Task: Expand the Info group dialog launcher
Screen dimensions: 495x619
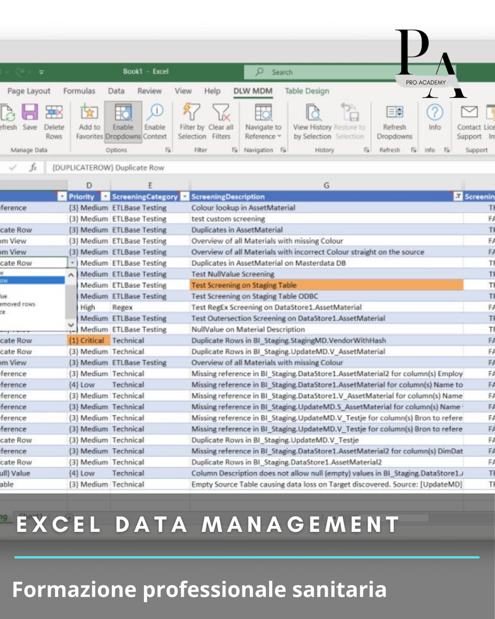Action: 447,150
